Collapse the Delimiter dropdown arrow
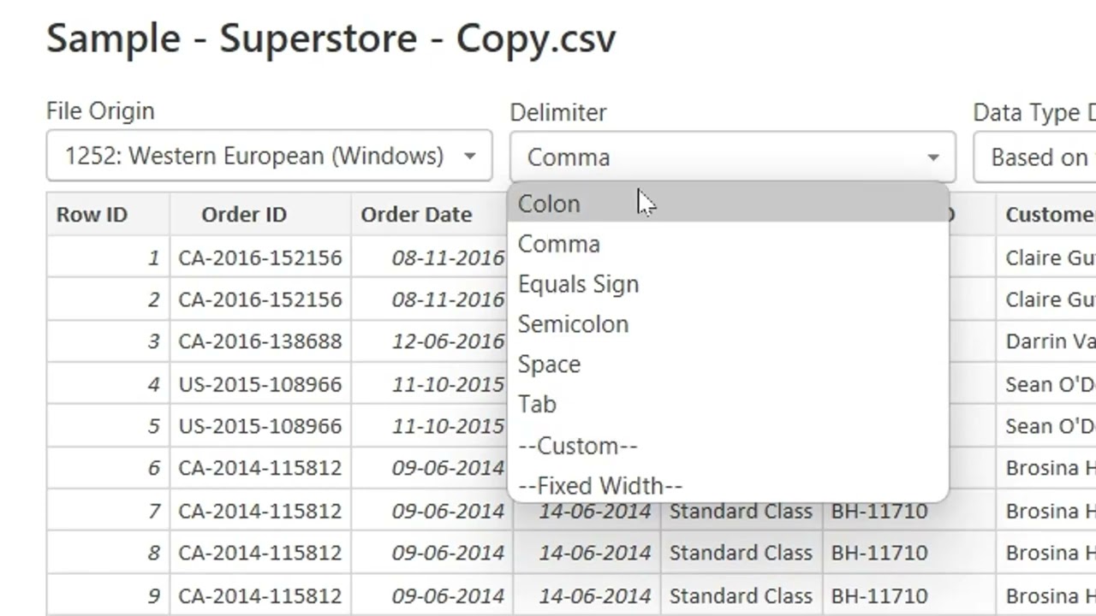 [932, 157]
